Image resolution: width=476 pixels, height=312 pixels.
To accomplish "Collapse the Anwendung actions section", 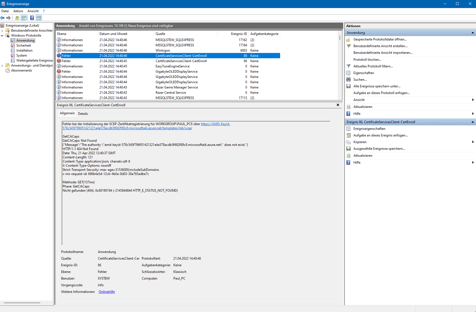I will 473,33.
